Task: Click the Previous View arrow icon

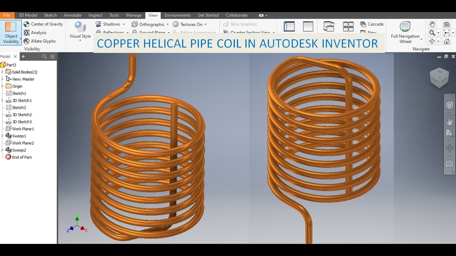Action: 447,33
